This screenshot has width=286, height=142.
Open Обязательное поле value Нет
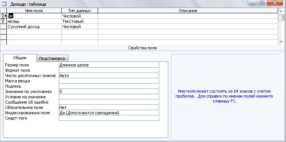(x=109, y=107)
